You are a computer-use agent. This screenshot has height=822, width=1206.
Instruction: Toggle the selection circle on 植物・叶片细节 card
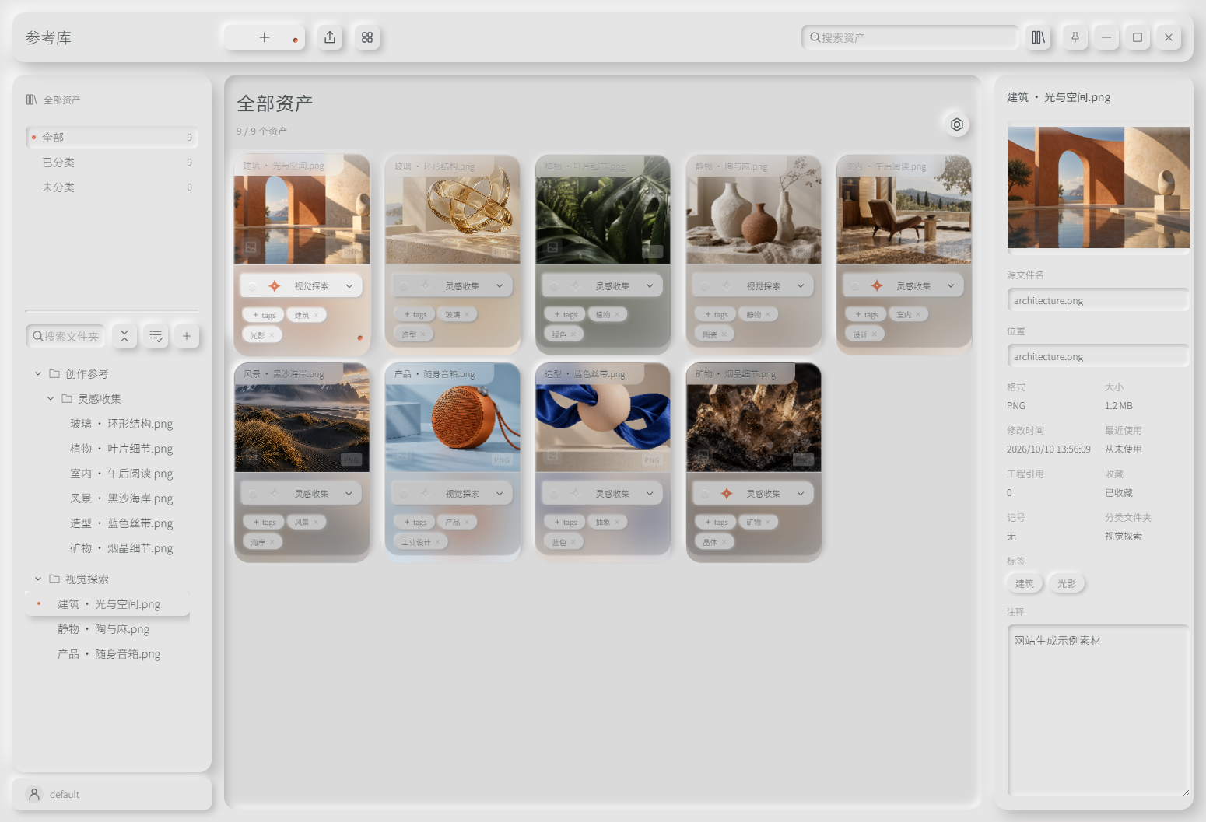tap(554, 286)
